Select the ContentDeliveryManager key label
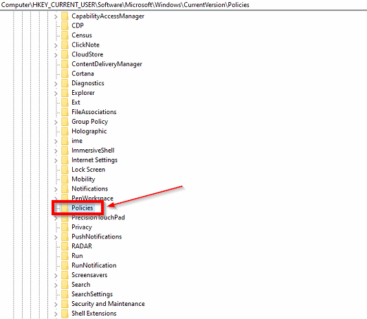 pos(107,64)
